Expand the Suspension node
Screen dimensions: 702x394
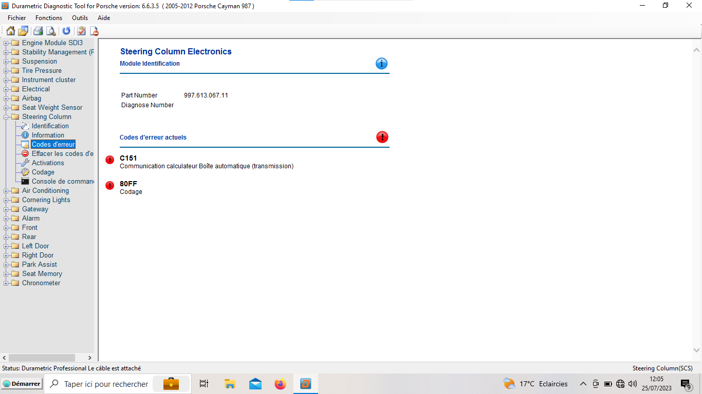[6, 62]
